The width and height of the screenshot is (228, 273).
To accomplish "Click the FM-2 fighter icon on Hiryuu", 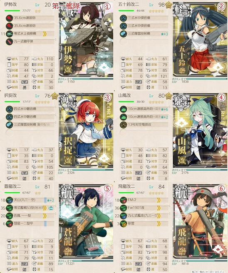I will [x=123, y=200].
